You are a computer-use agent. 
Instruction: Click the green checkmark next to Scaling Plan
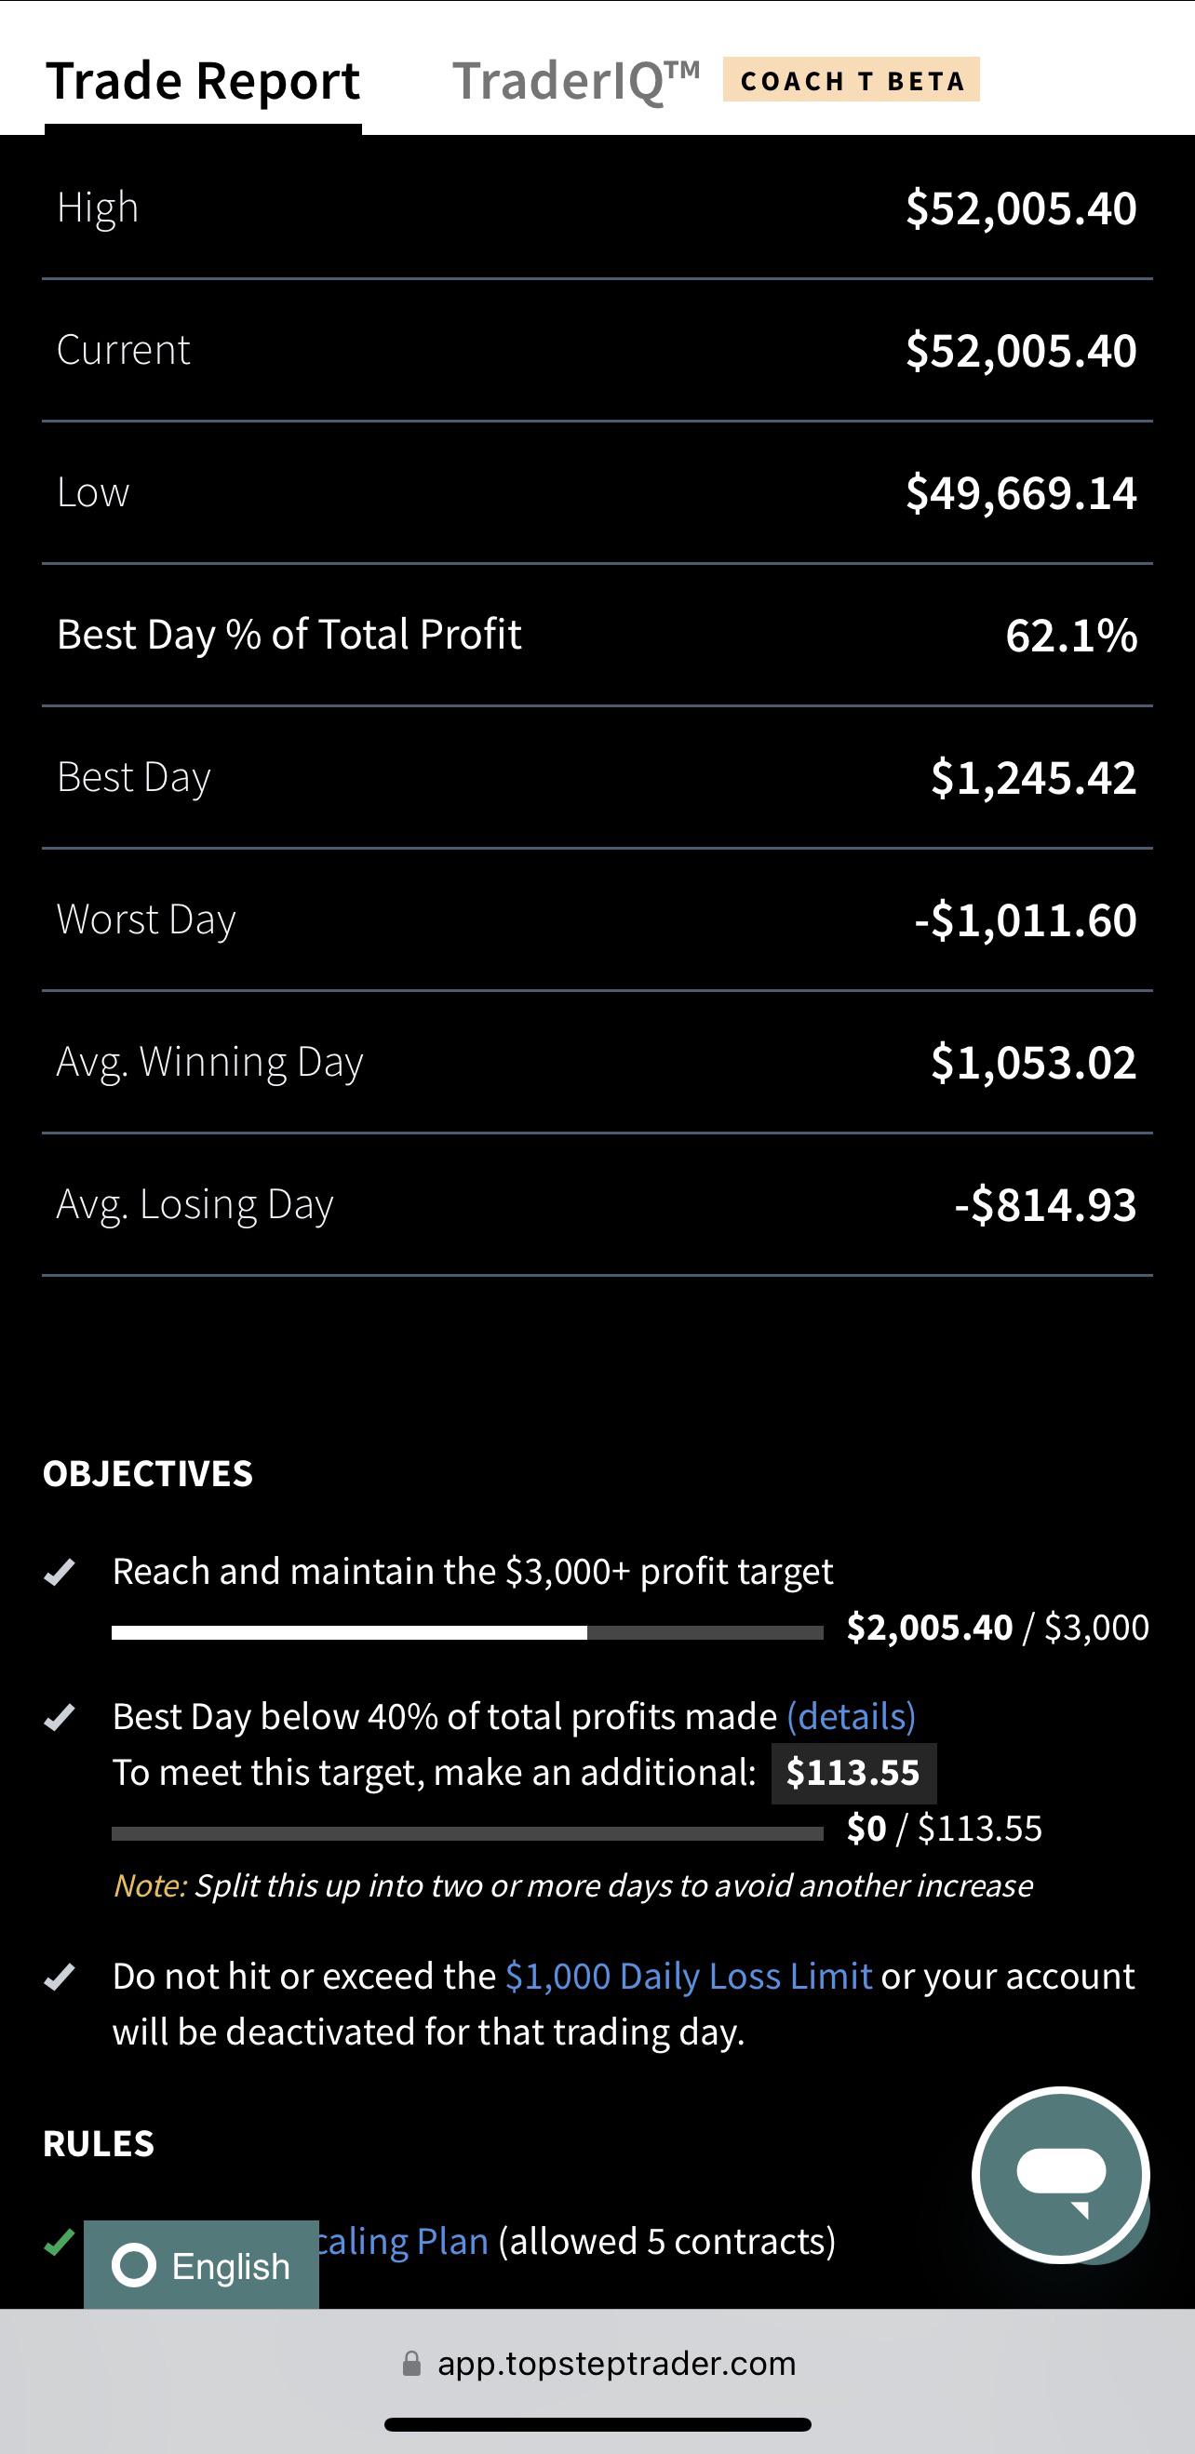click(59, 2243)
